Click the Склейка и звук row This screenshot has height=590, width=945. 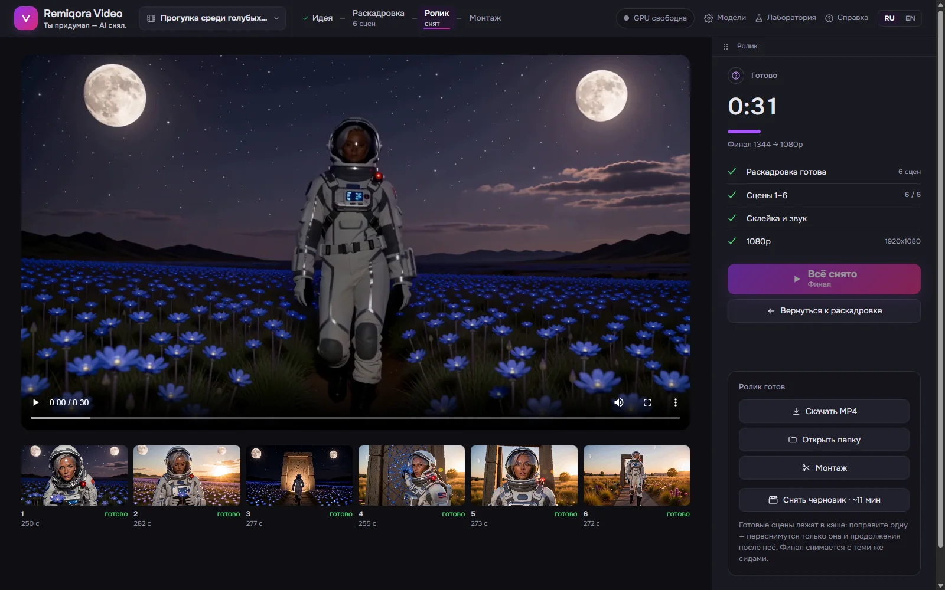pos(824,218)
